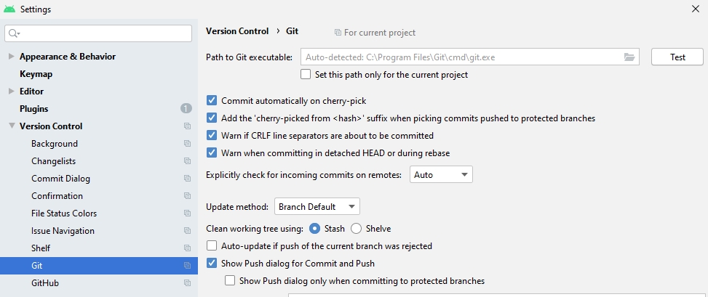This screenshot has height=297, width=708.
Task: Click the project-level icon next to Changelists
Action: (x=187, y=161)
